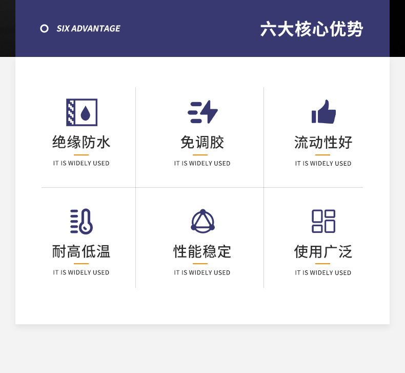Select the SIX ADVANTAGE header text
The image size is (405, 373).
click(x=88, y=29)
